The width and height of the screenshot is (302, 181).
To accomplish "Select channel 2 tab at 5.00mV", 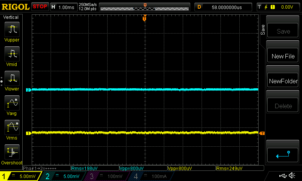I will tap(63, 176).
